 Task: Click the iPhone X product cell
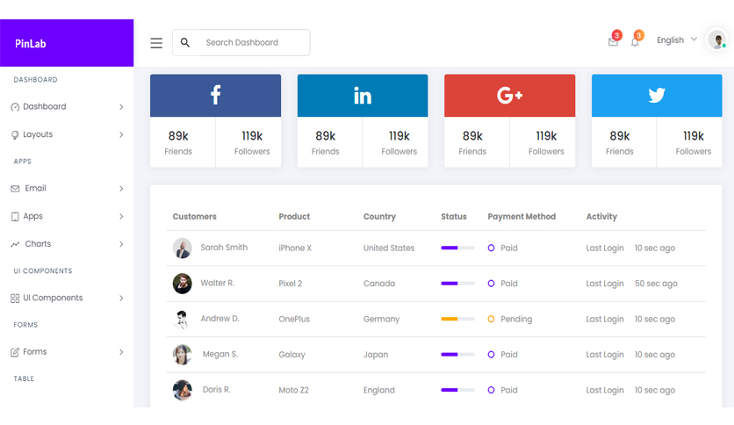point(295,249)
